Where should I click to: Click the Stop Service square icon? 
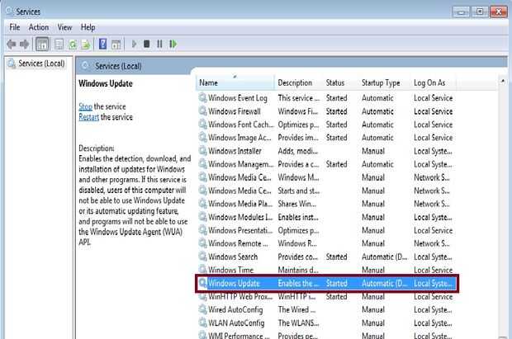147,44
